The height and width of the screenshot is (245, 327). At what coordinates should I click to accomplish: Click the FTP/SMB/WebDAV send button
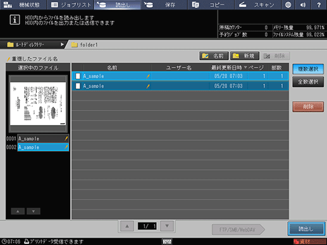click(238, 229)
